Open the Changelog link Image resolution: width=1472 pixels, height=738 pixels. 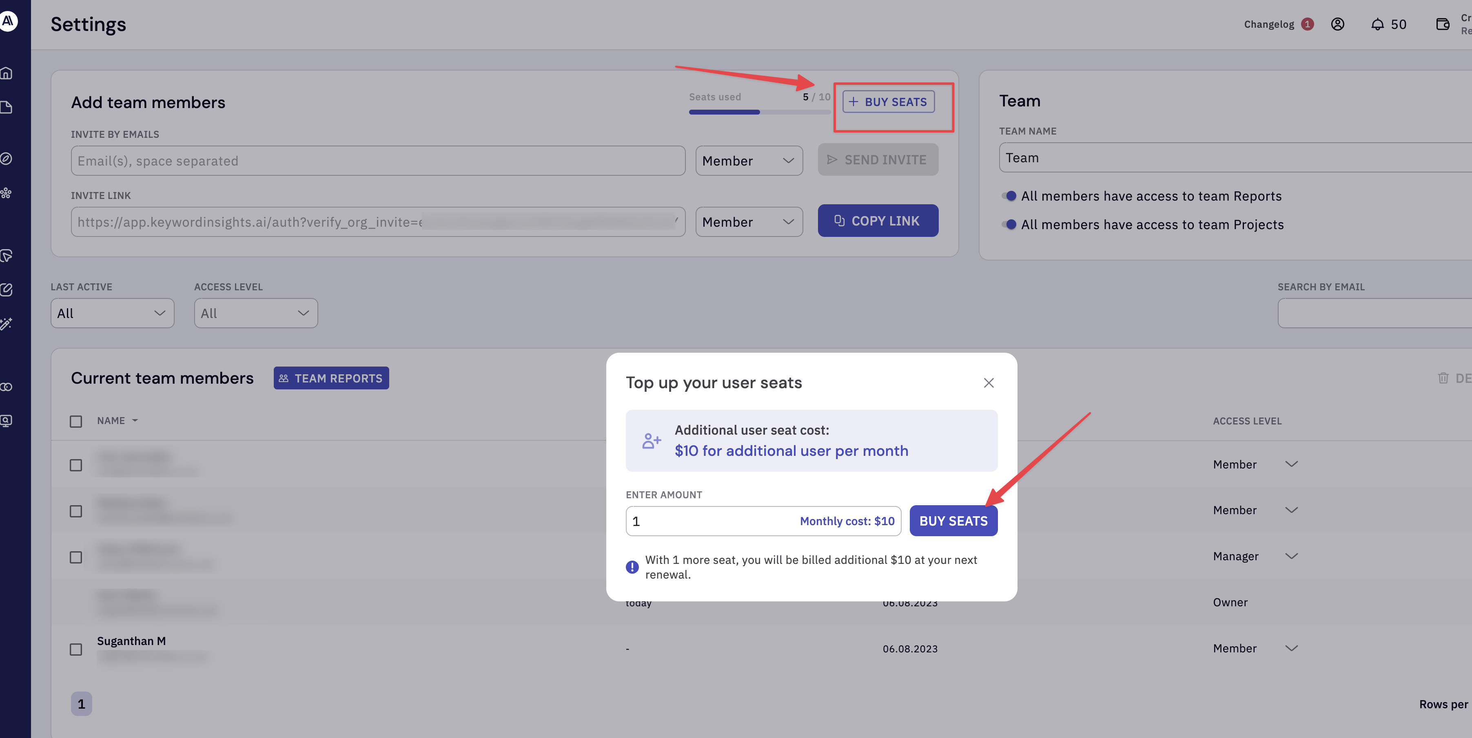pyautogui.click(x=1268, y=24)
